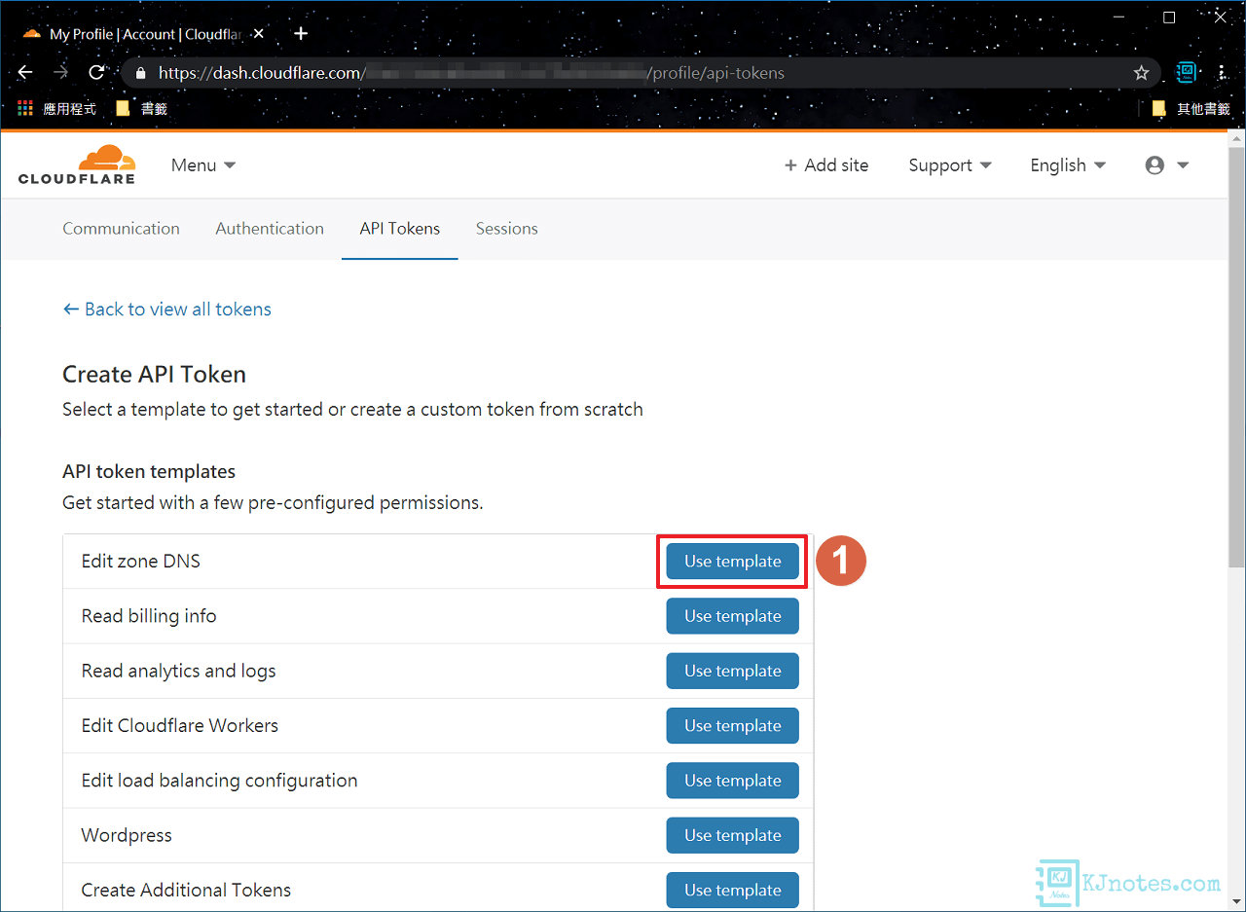Click the 'Edit zone DNS' text

[141, 562]
